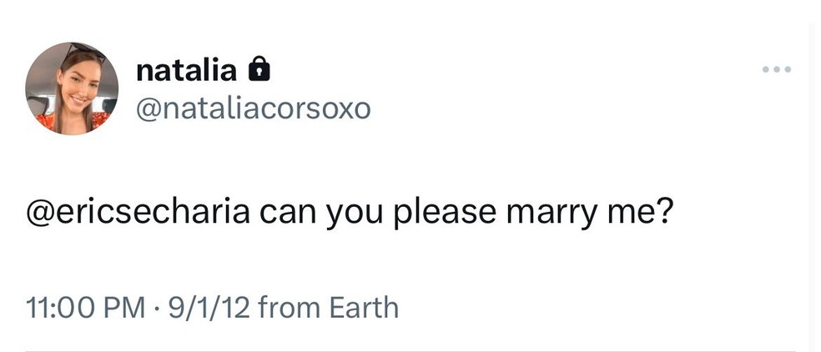
Task: Click the horizontal divider below the timestamp
Action: [410, 349]
